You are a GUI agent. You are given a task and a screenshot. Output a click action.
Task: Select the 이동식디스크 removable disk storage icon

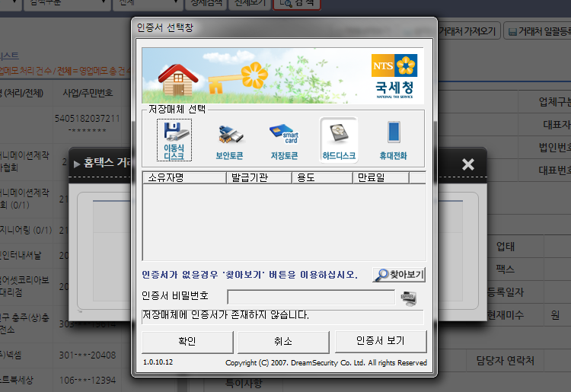pyautogui.click(x=174, y=140)
